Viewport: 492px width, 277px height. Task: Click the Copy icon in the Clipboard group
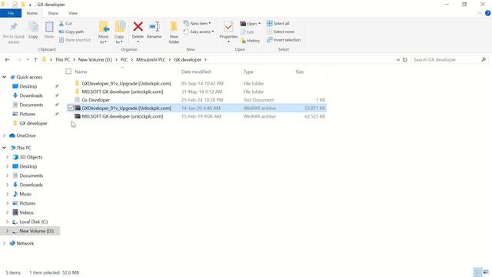pyautogui.click(x=33, y=27)
